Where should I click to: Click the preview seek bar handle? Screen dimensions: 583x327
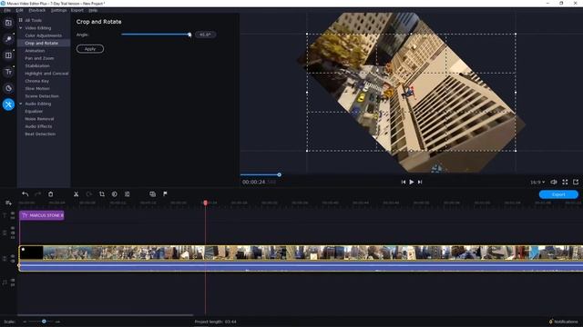[280, 174]
